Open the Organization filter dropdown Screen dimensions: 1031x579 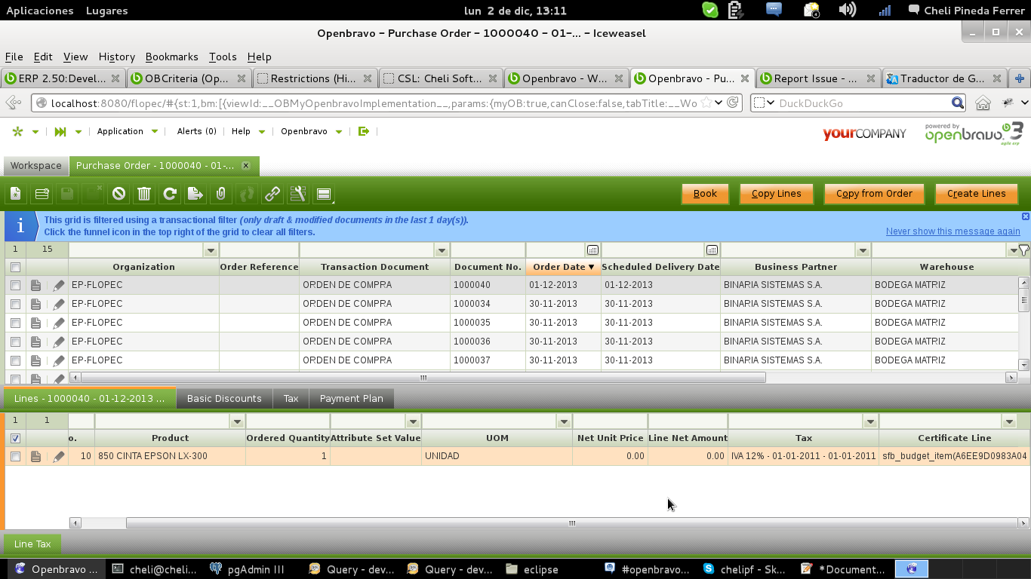(x=211, y=250)
